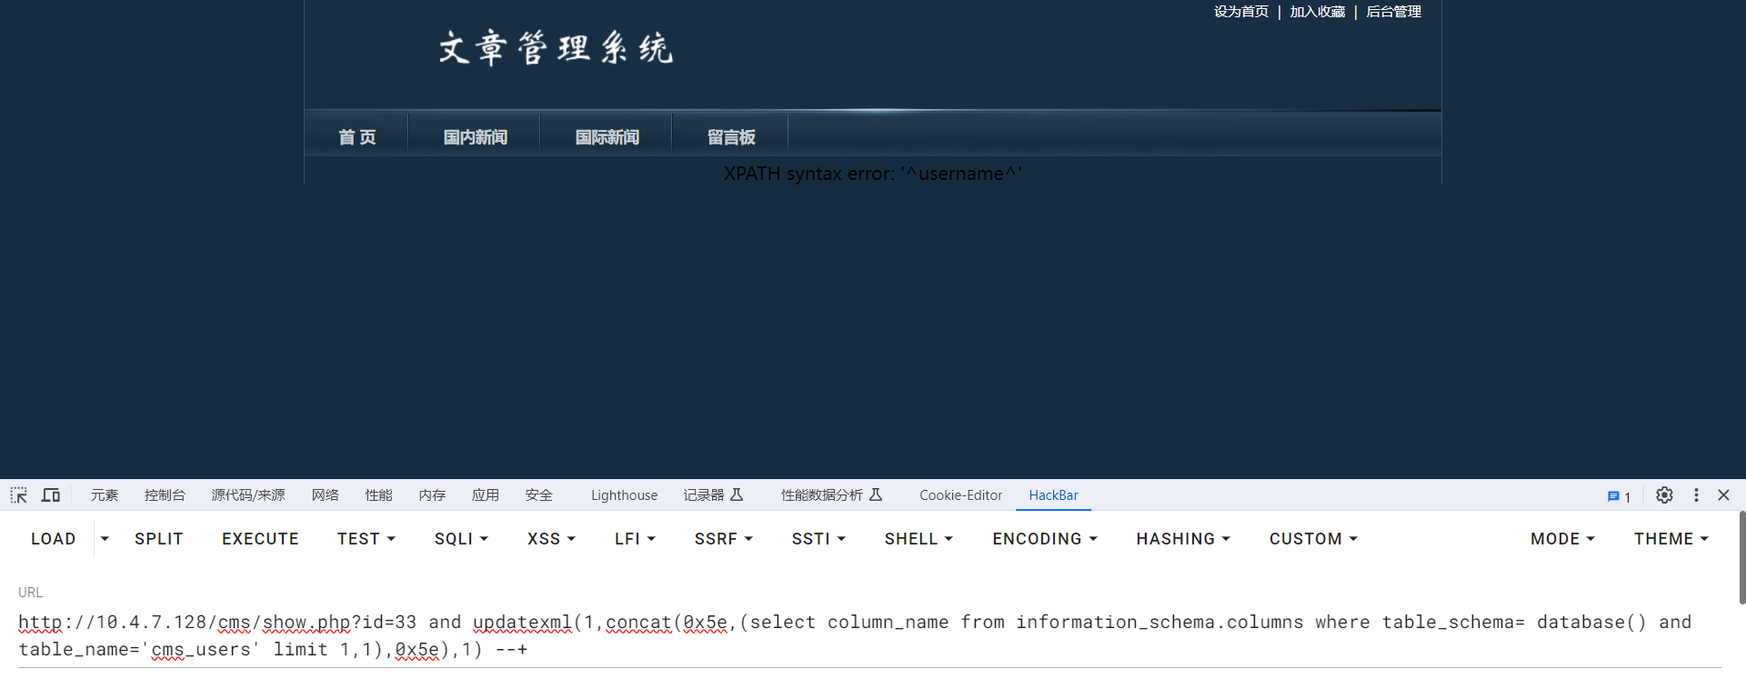Expand the SQLI dropdown

coord(461,539)
